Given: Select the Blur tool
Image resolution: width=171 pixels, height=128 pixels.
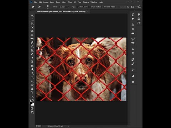Looking at the screenshot, I should tap(32, 65).
